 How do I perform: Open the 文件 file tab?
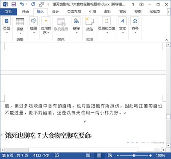pos(9,12)
